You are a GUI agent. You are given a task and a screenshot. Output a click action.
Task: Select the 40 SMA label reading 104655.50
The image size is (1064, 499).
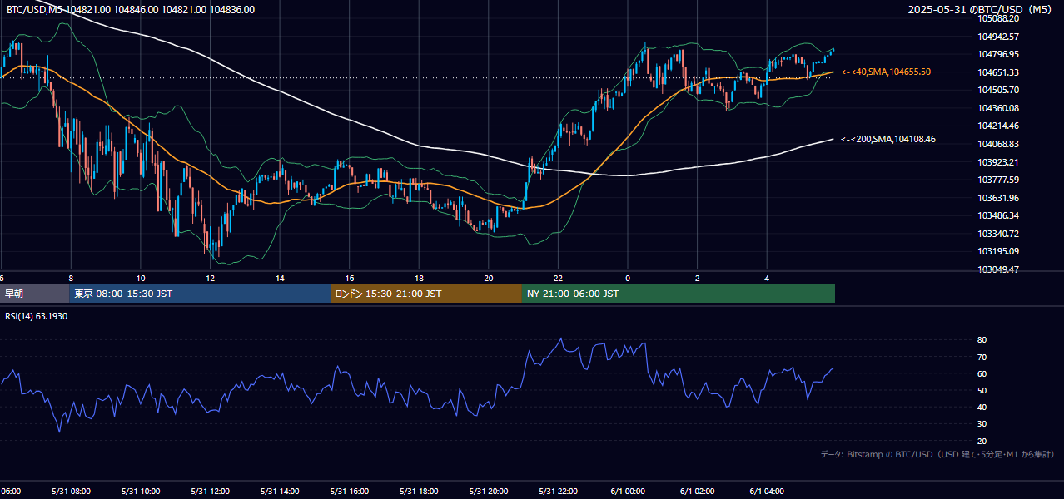(886, 72)
